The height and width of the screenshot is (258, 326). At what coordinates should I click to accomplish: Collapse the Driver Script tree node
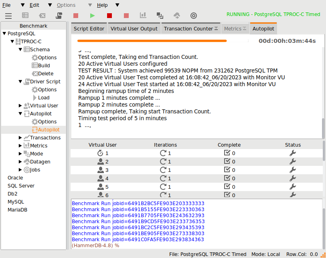[x=20, y=82]
